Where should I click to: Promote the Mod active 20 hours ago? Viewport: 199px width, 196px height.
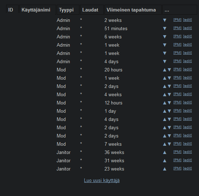[165, 70]
